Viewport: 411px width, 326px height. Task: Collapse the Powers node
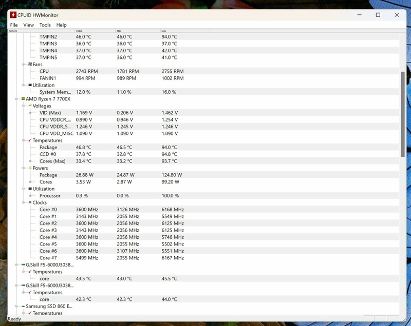(x=23, y=168)
